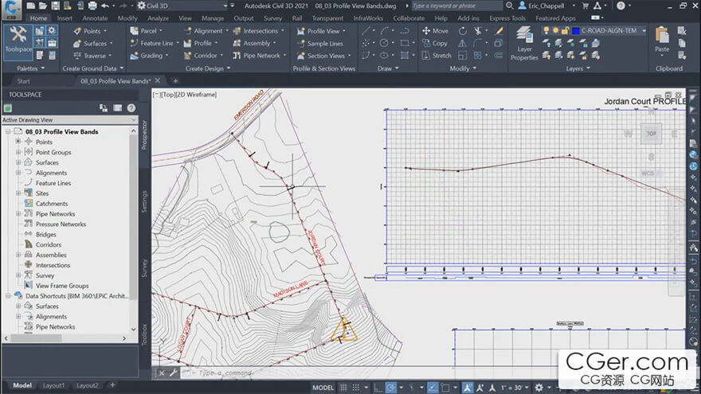This screenshot has width=701, height=394.
Task: Click the Sample Lines tool
Action: 320,43
